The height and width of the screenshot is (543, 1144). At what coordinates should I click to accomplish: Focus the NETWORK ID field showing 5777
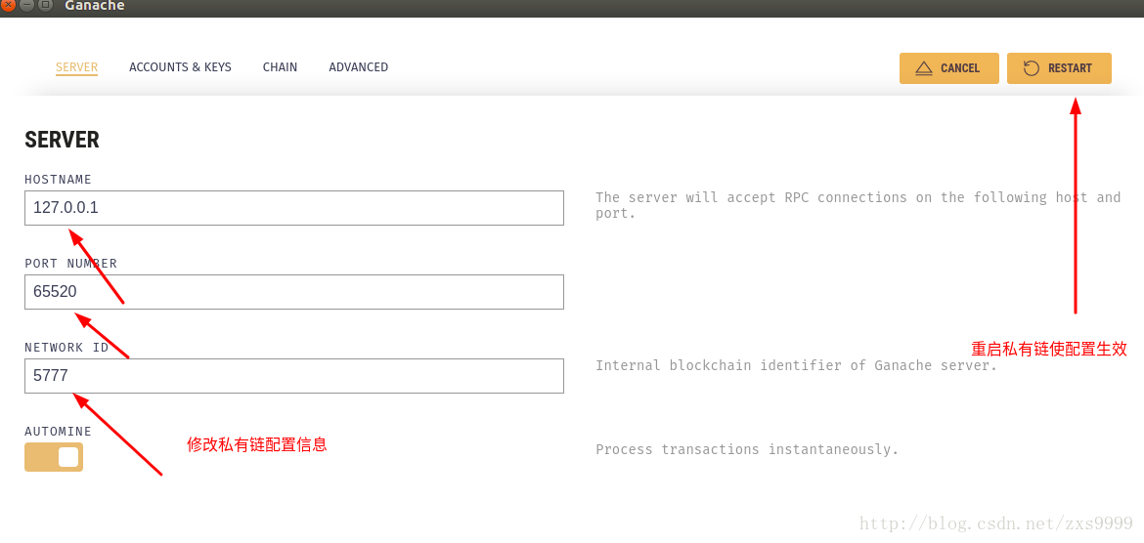294,375
